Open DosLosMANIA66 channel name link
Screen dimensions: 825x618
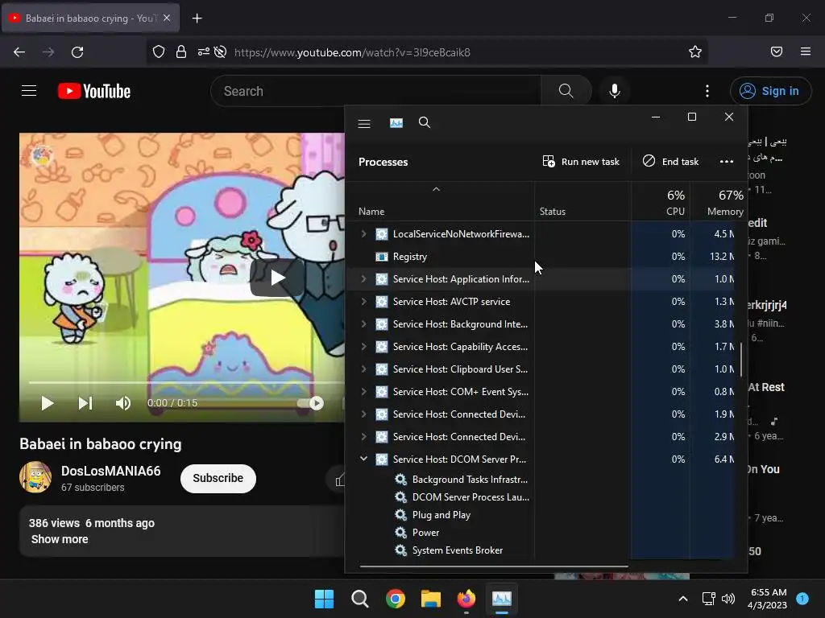point(111,471)
